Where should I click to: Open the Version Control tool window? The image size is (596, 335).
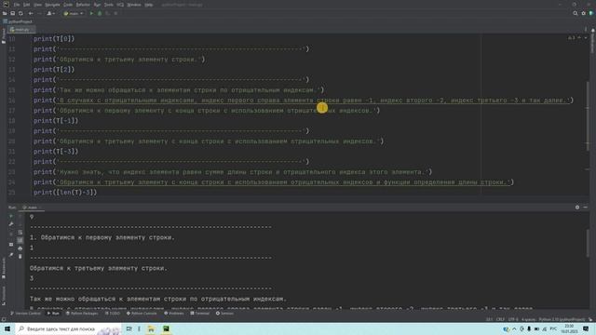pyautogui.click(x=25, y=314)
